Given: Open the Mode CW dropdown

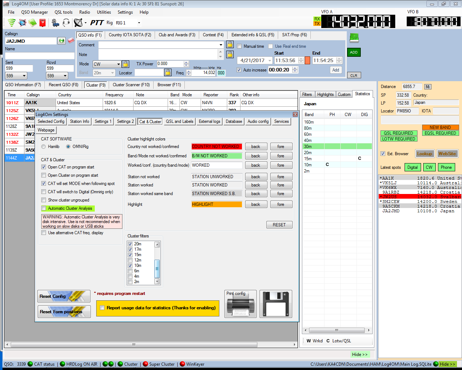Looking at the screenshot, I should tap(118, 64).
